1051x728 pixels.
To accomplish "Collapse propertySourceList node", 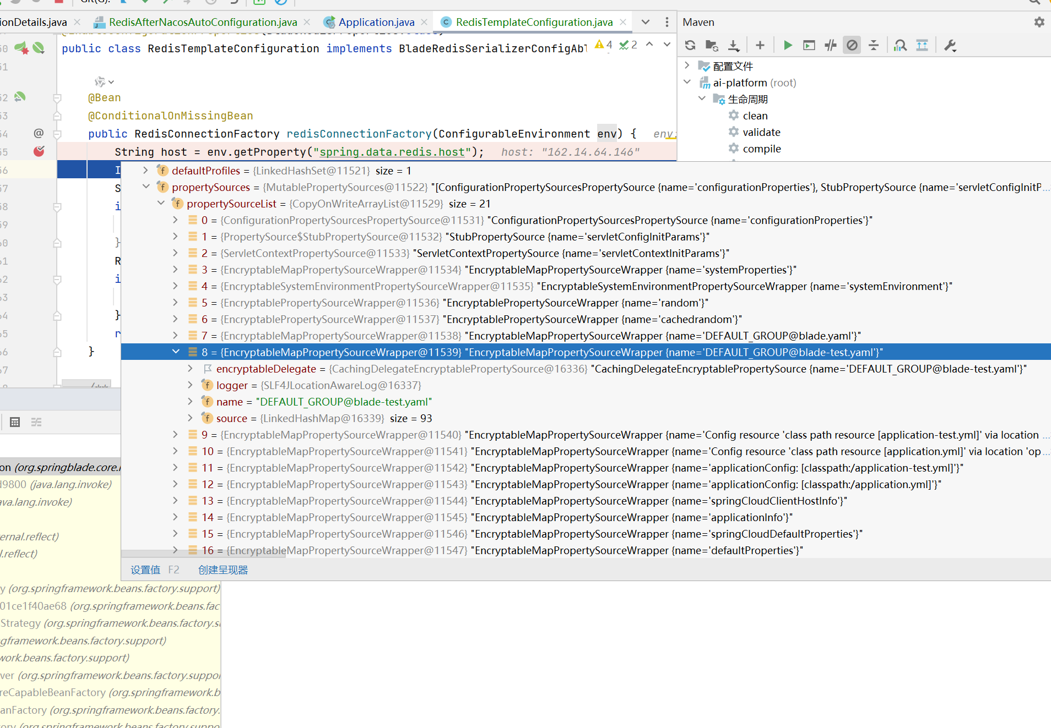I will (x=161, y=203).
